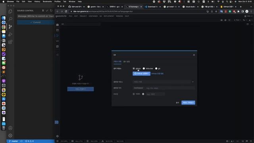Switch to Download Visual Studio tab

click(152, 7)
